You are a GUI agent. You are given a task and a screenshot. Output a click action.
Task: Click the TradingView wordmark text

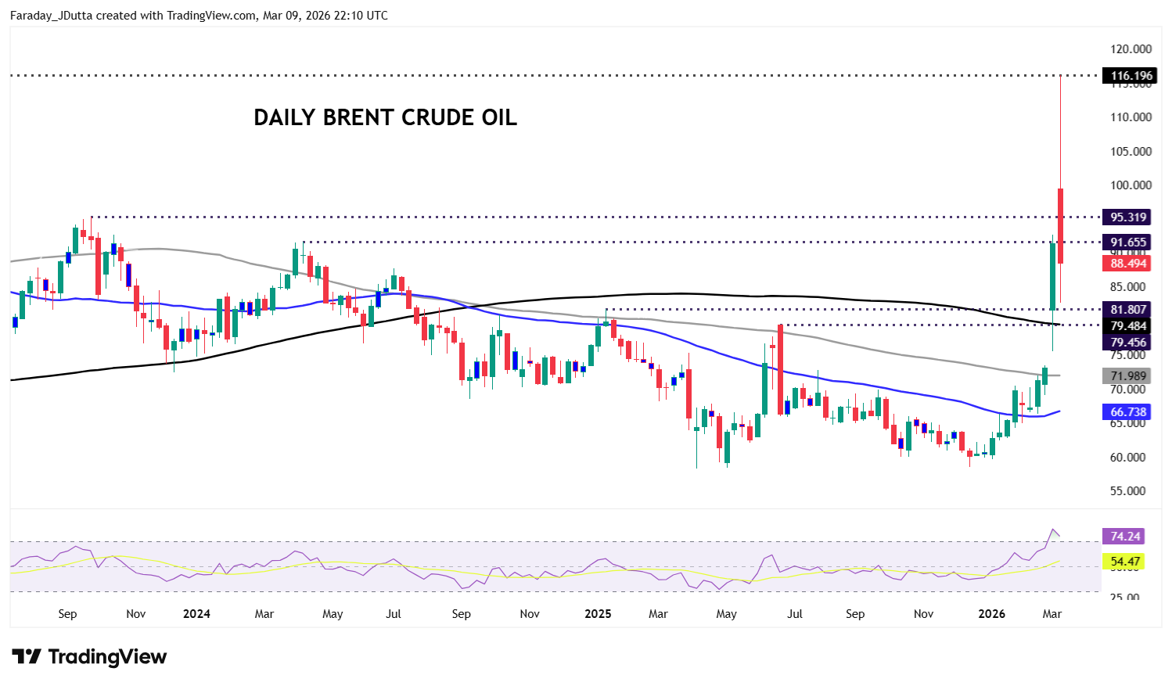pos(107,656)
